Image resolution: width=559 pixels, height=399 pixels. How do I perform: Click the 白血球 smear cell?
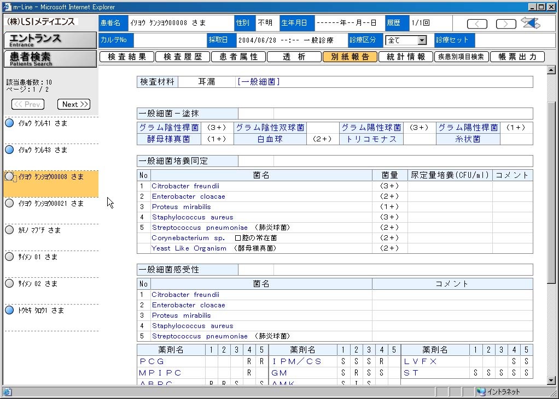coord(270,139)
